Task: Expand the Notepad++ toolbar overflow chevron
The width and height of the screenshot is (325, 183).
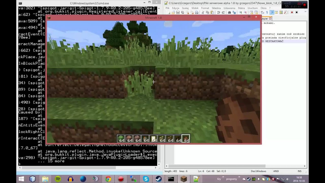Action: point(305,12)
